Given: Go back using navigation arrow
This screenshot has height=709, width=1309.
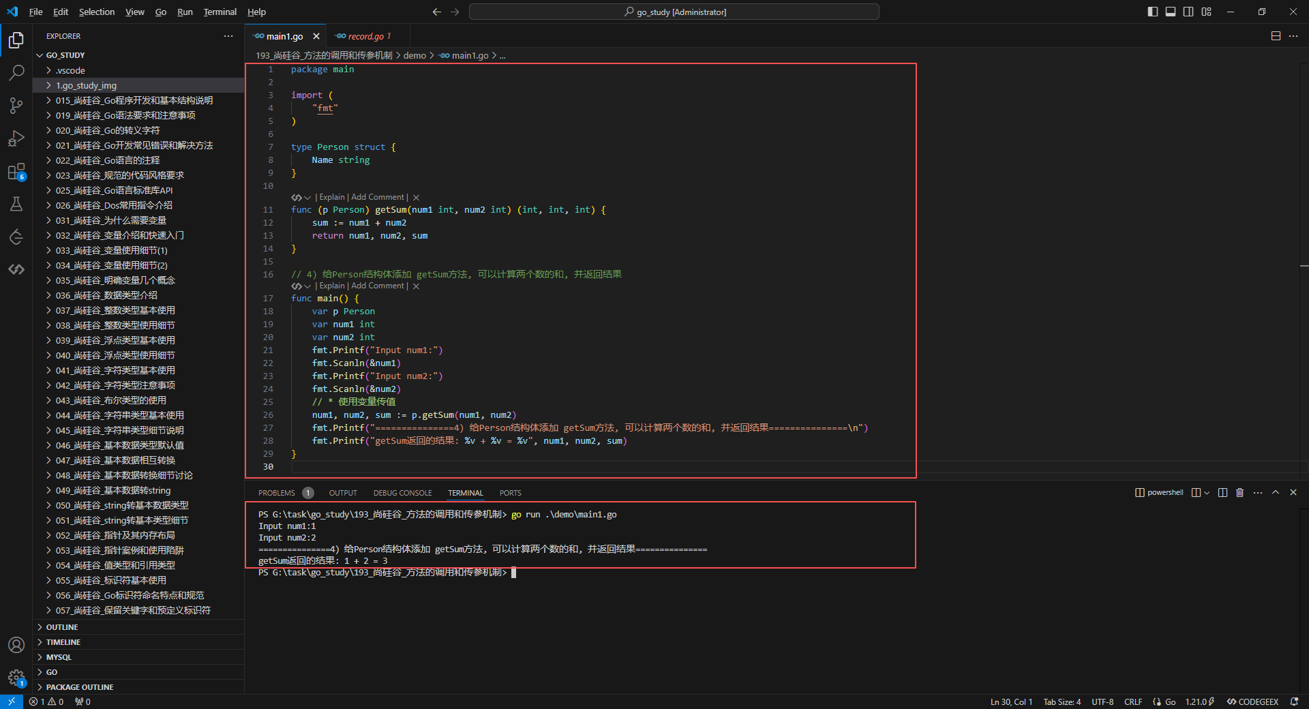Looking at the screenshot, I should tap(437, 12).
